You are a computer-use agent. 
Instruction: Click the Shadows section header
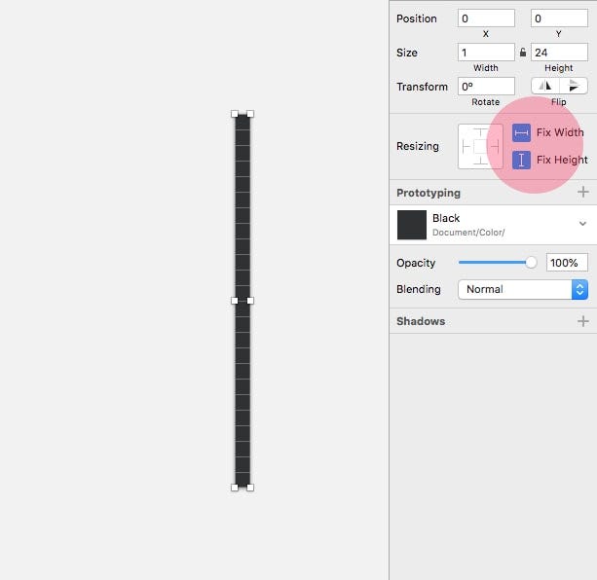421,321
